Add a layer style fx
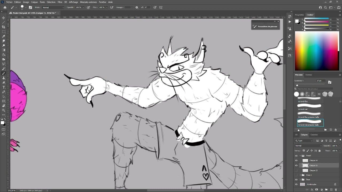 click(x=312, y=190)
